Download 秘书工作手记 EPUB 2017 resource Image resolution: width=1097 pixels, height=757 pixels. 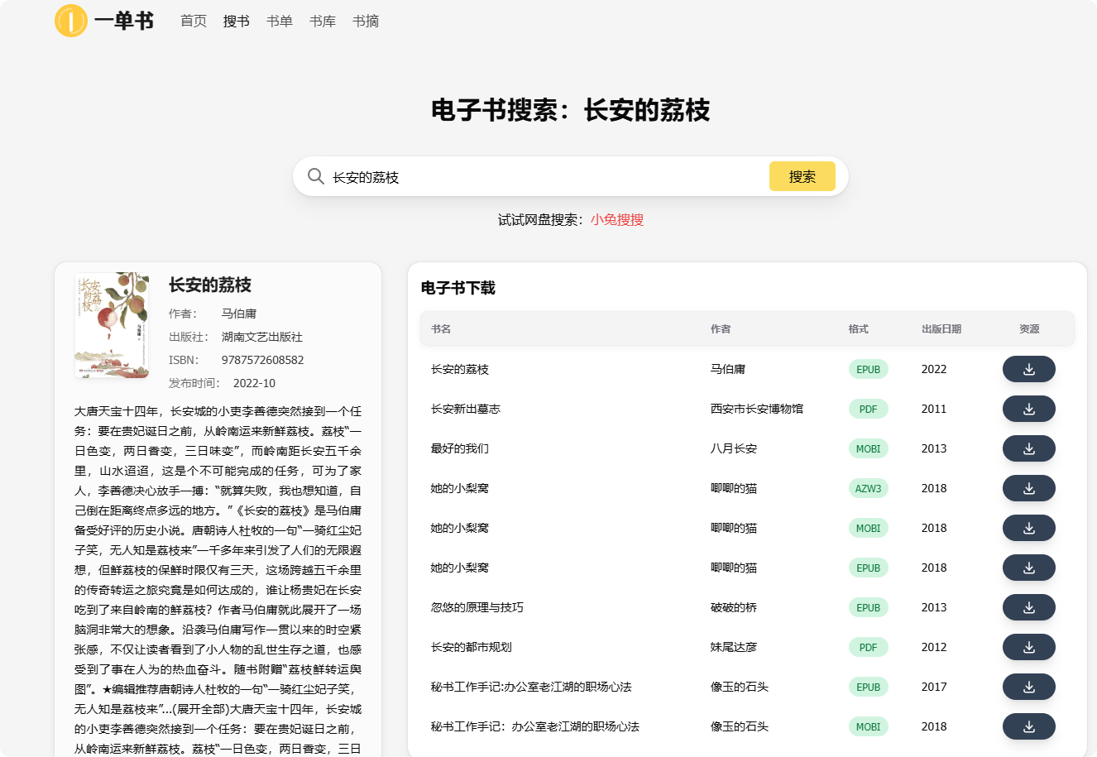pos(1028,687)
